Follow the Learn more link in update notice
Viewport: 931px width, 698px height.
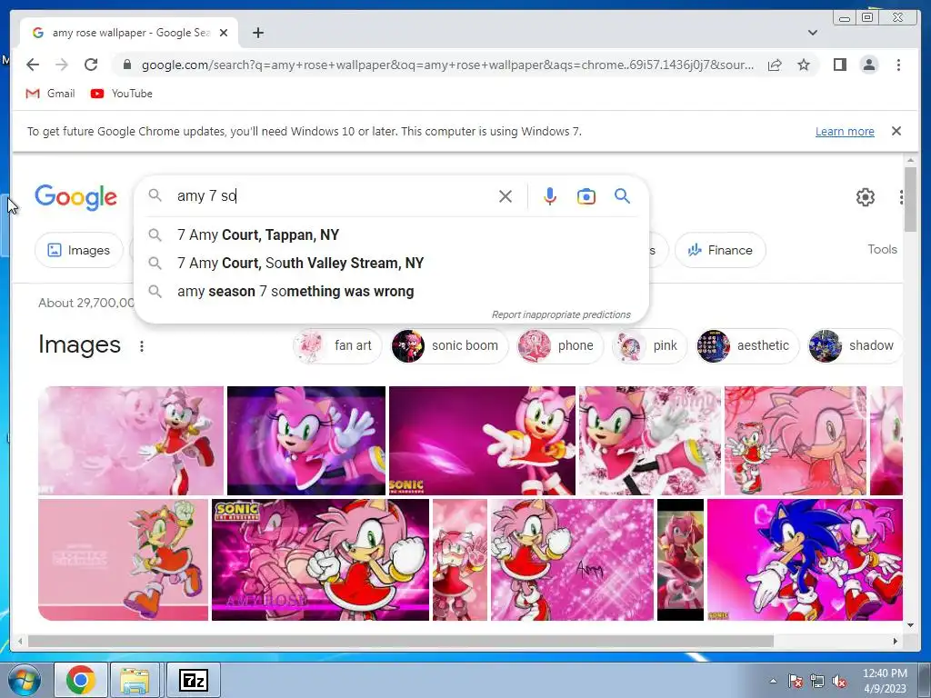[x=845, y=131]
